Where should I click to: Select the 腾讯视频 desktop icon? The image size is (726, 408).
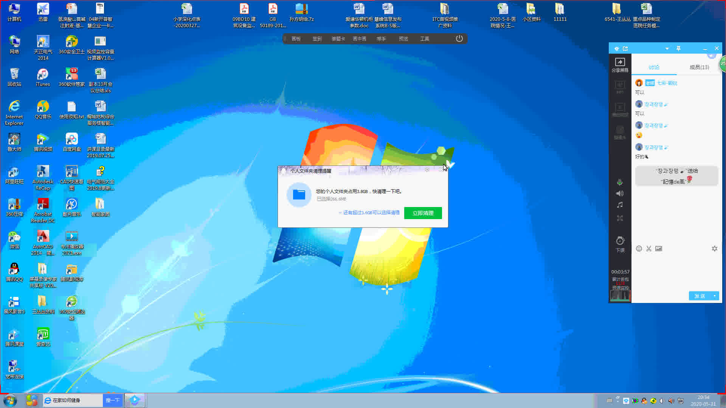tap(43, 142)
